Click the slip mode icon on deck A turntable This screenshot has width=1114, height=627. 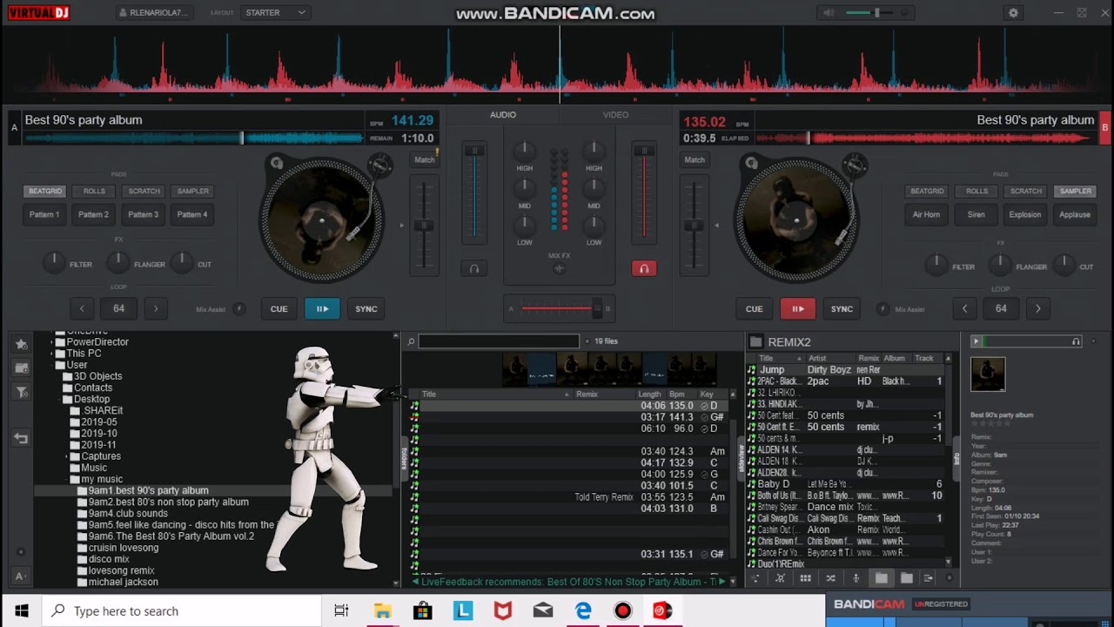pos(277,162)
